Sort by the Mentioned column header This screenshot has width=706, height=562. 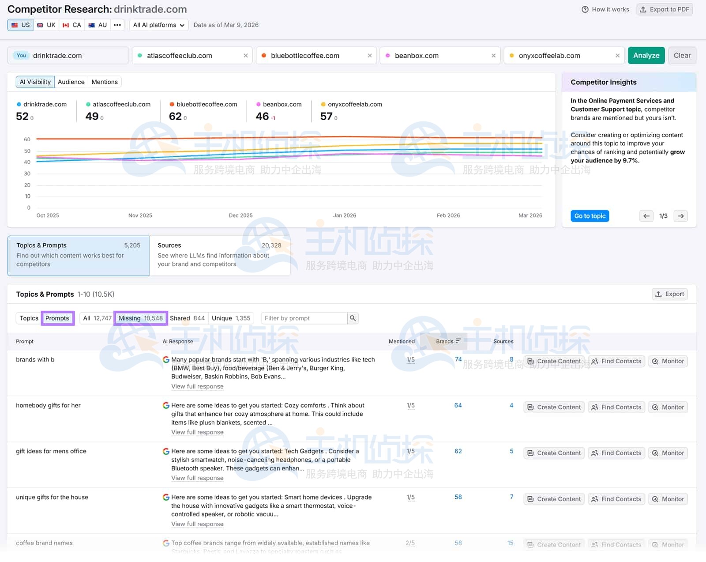[402, 341]
